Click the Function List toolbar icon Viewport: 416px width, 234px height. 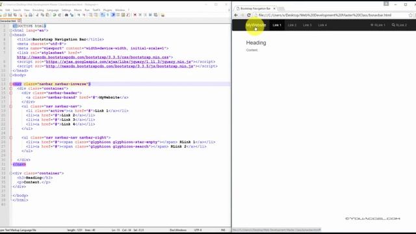point(128,15)
